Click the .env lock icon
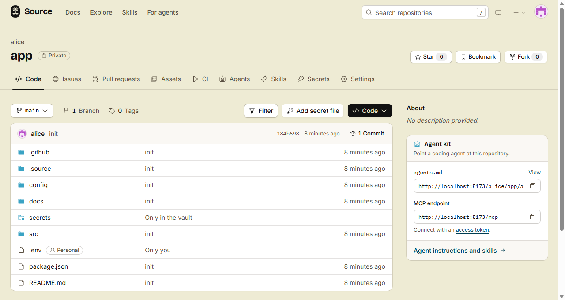This screenshot has width=565, height=300. tap(21, 250)
